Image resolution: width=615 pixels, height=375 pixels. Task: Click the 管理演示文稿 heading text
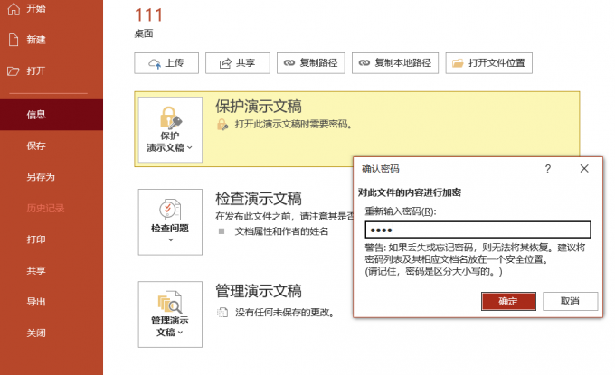259,291
